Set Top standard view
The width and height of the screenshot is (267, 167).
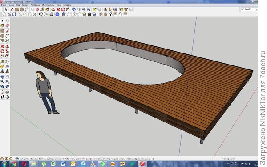pos(105,15)
